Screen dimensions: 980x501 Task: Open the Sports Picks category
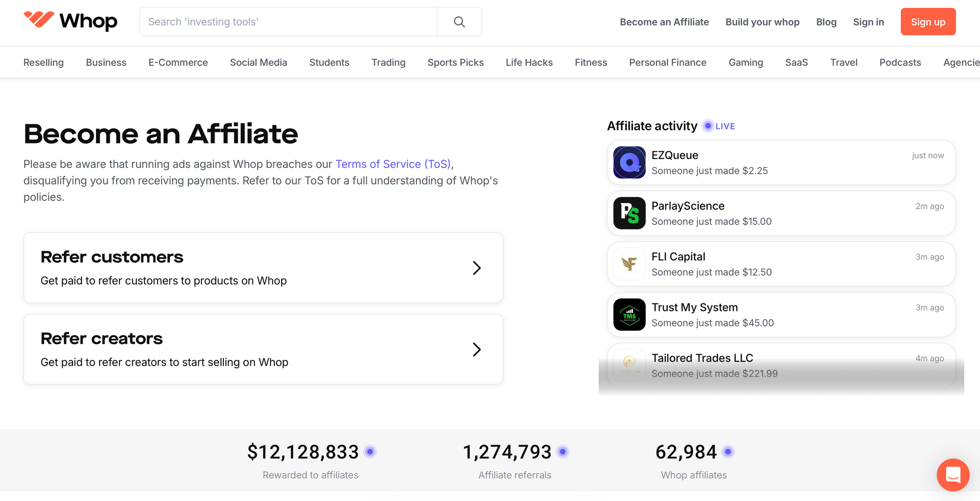click(x=455, y=62)
